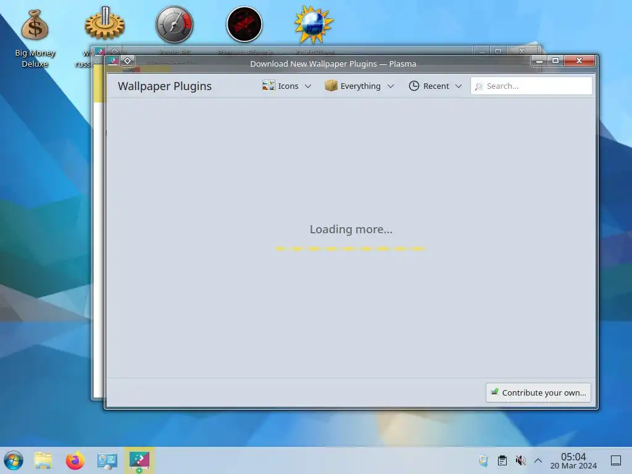
Task: Open the Big Money Deluxe desktop icon
Action: point(35,37)
